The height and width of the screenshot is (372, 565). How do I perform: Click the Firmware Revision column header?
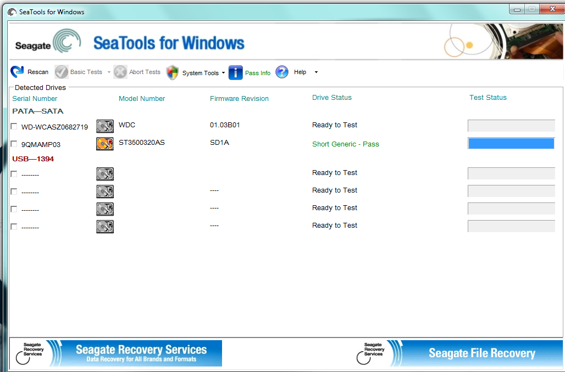(239, 99)
